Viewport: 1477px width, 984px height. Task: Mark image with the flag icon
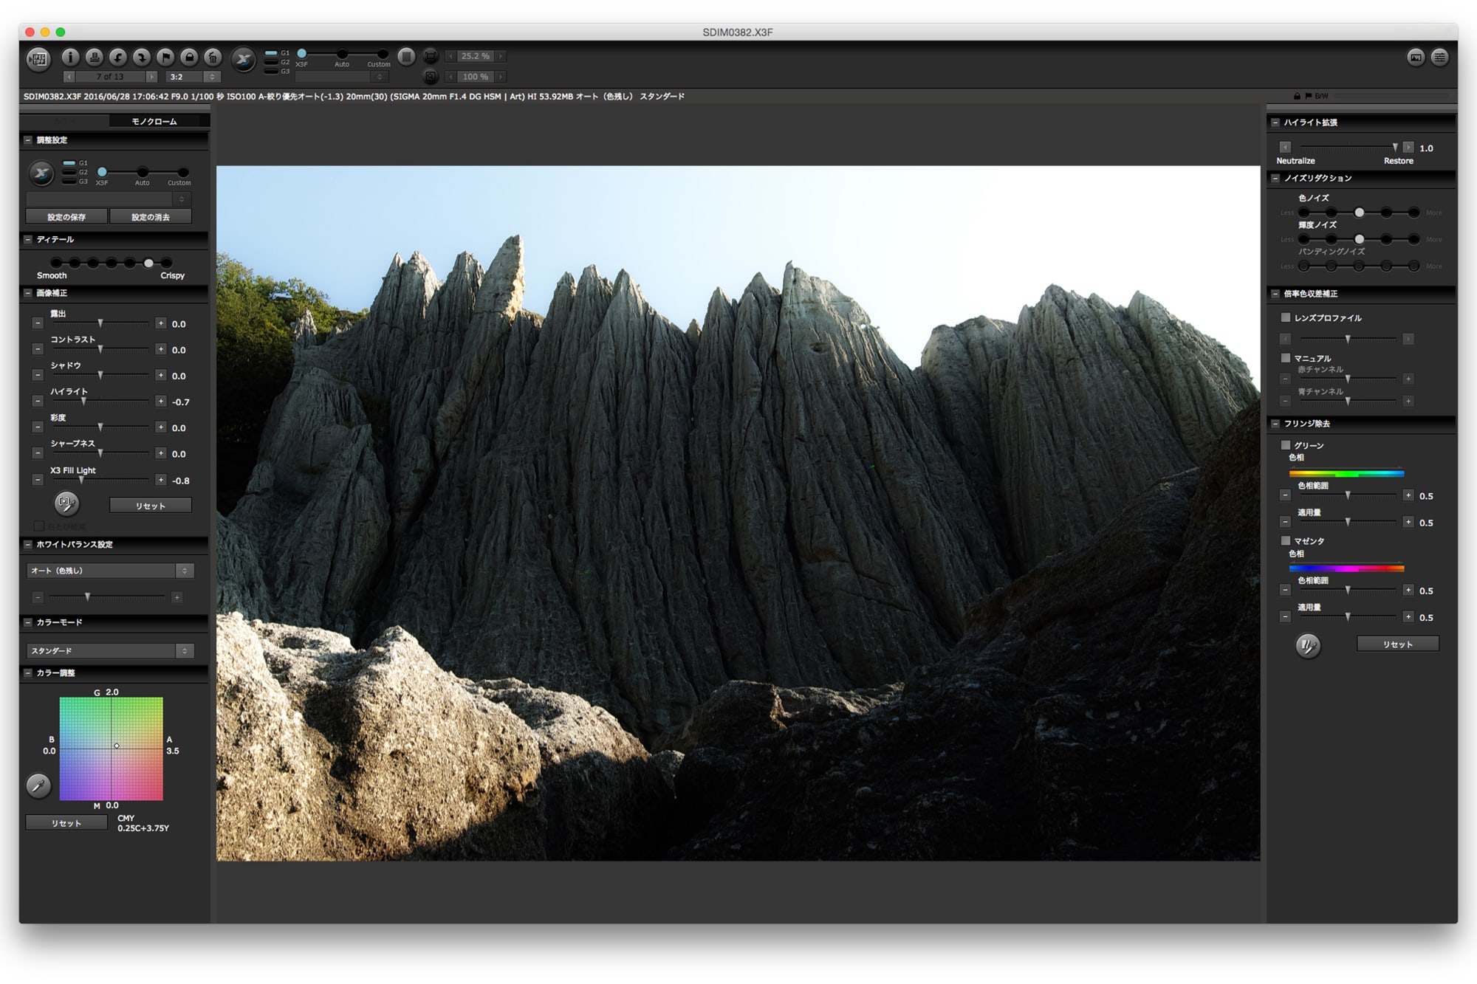click(165, 57)
